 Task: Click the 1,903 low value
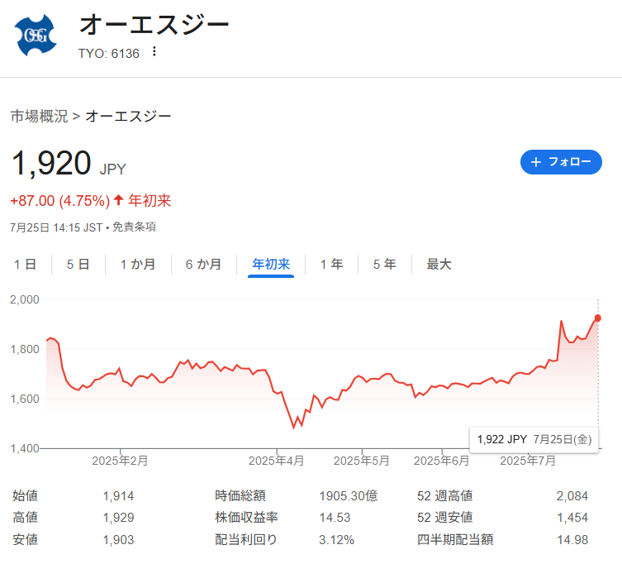click(x=118, y=540)
